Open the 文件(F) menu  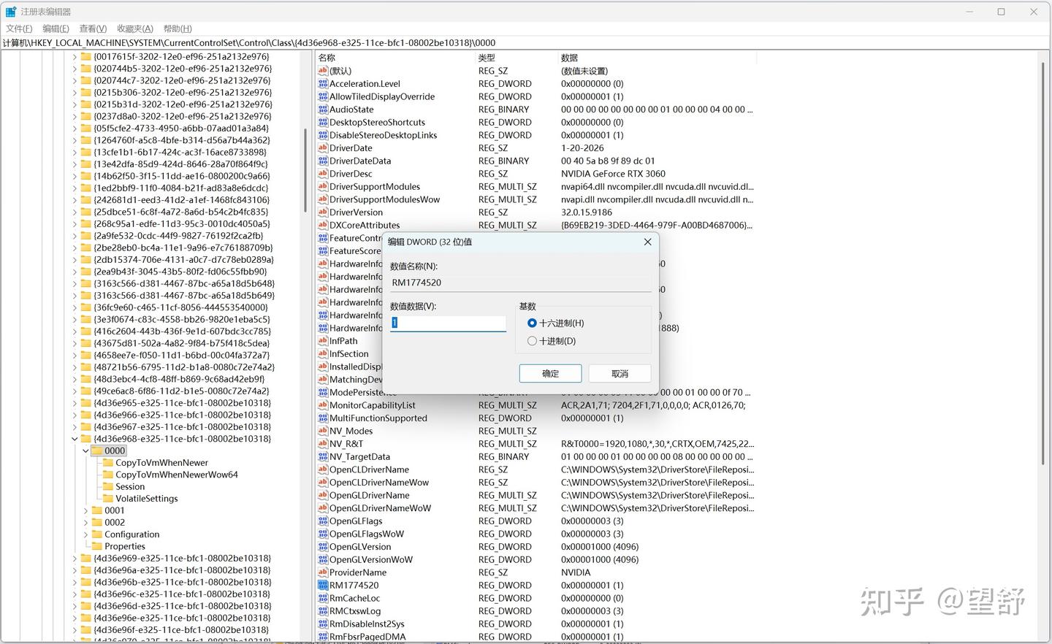[x=19, y=28]
